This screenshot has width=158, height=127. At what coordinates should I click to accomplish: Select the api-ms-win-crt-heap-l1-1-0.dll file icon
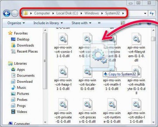[x=63, y=72]
